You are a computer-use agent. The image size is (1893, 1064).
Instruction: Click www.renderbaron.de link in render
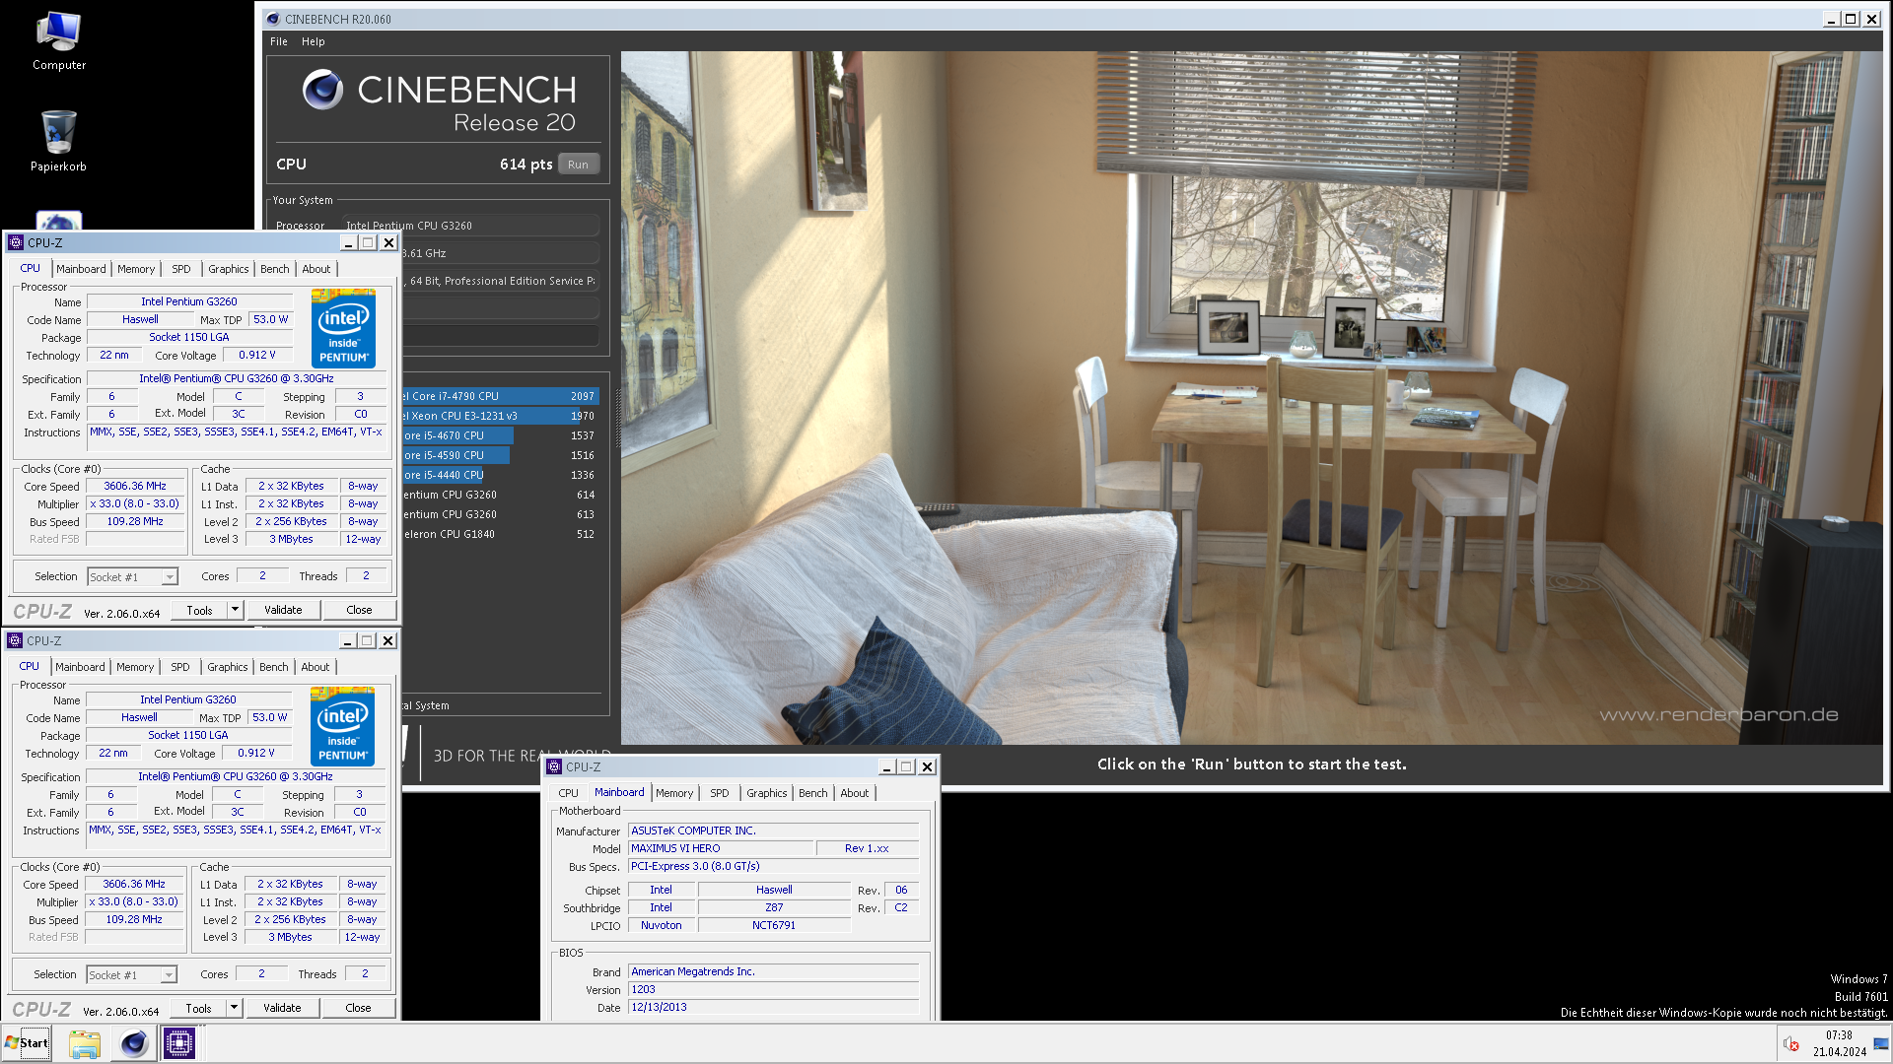click(x=1718, y=715)
